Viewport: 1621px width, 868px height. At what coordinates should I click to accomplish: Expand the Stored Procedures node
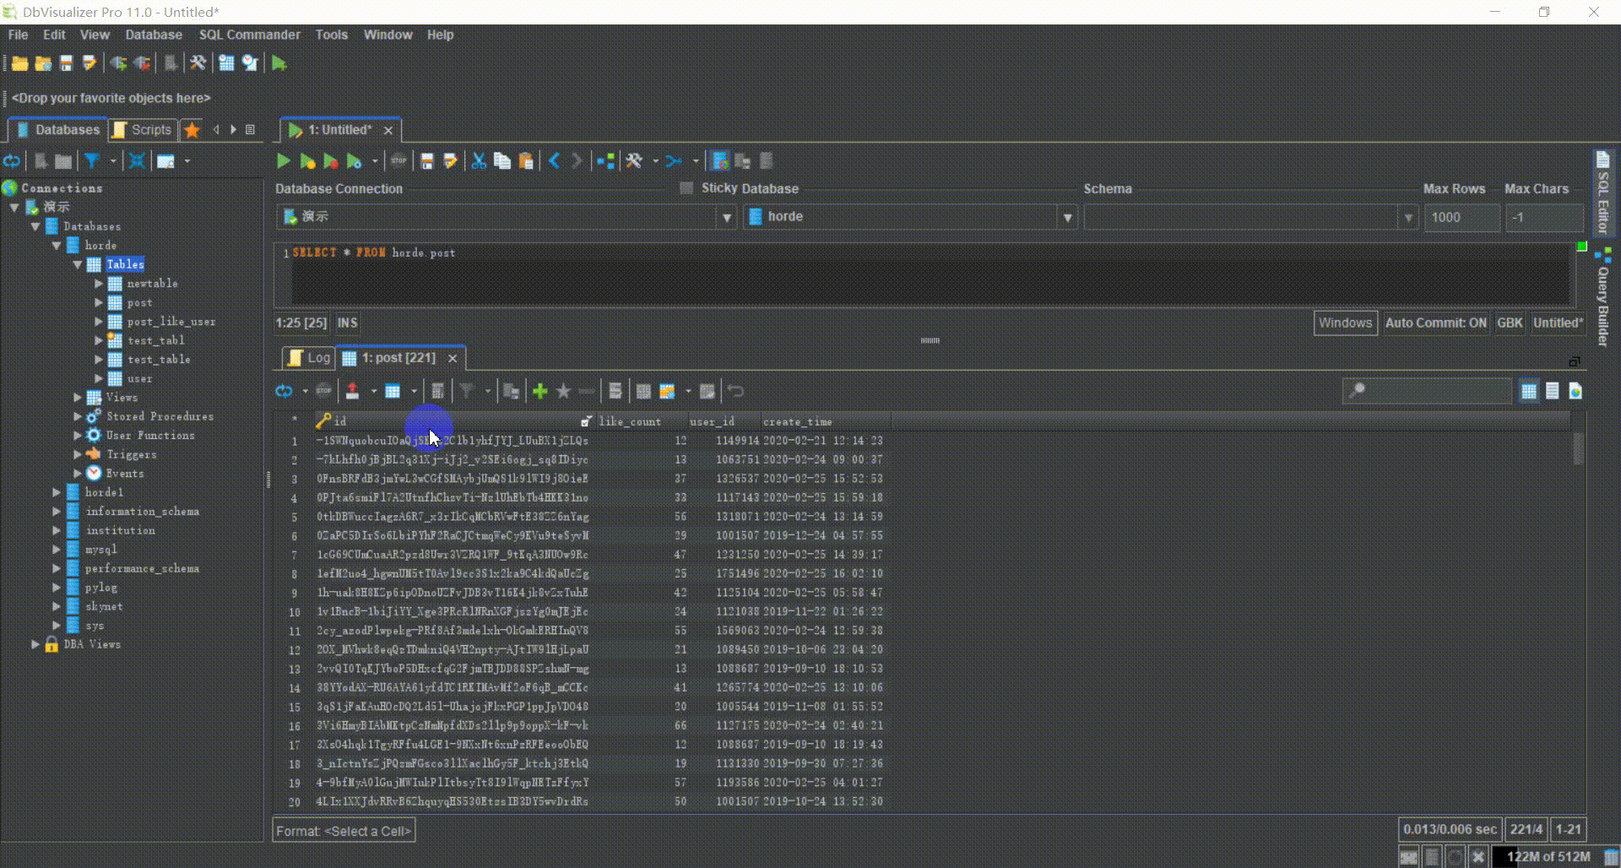click(78, 415)
